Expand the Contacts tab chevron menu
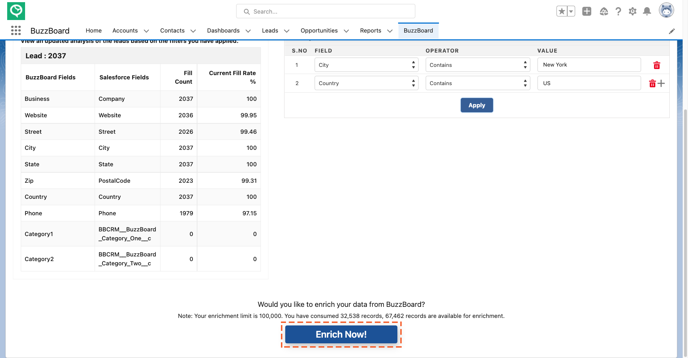Image resolution: width=688 pixels, height=358 pixels. (193, 31)
